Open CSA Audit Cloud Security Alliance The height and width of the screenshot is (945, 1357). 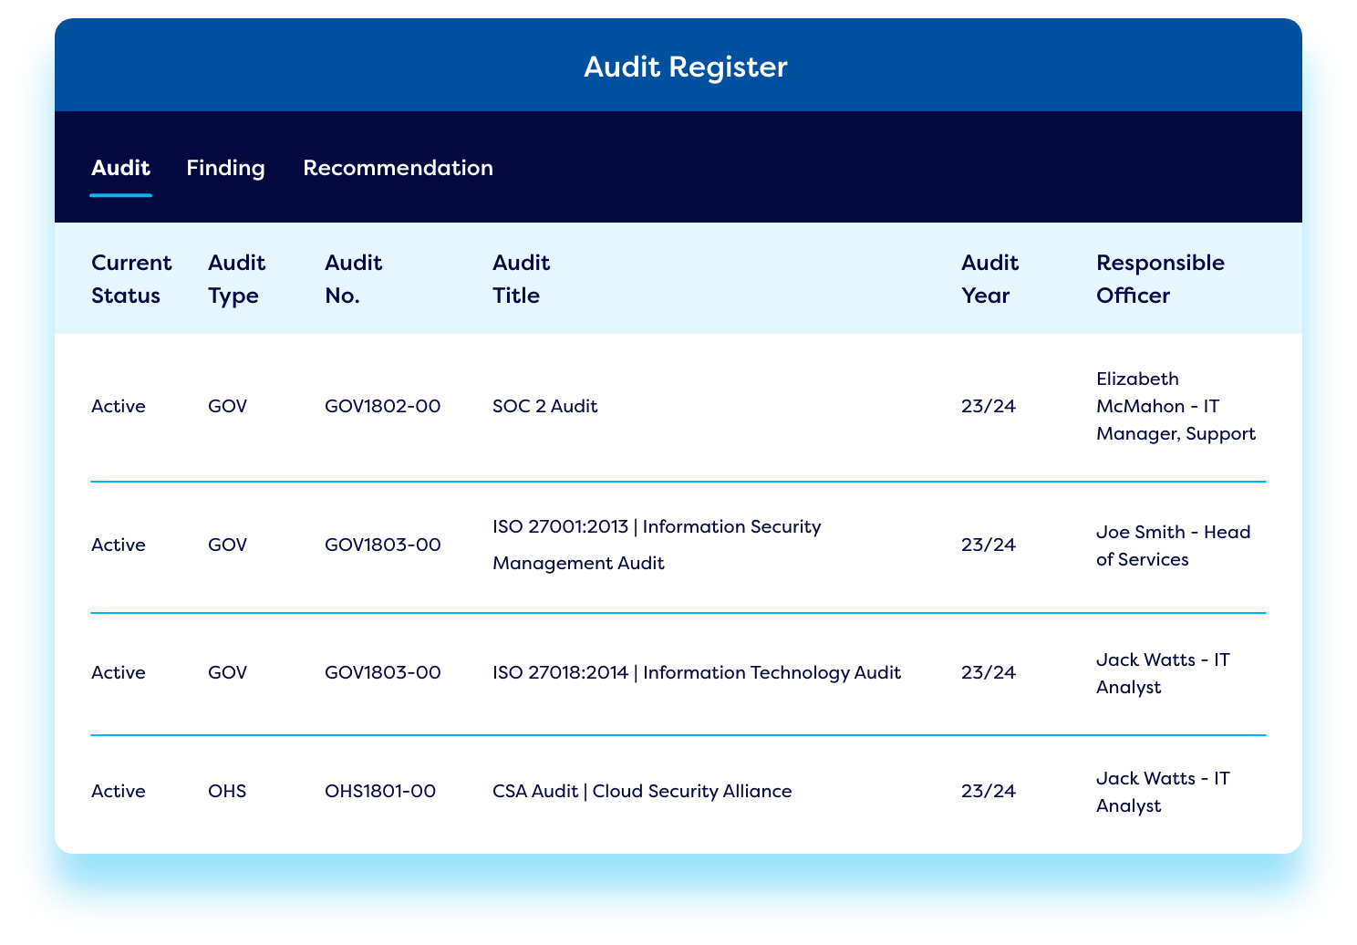(x=642, y=791)
